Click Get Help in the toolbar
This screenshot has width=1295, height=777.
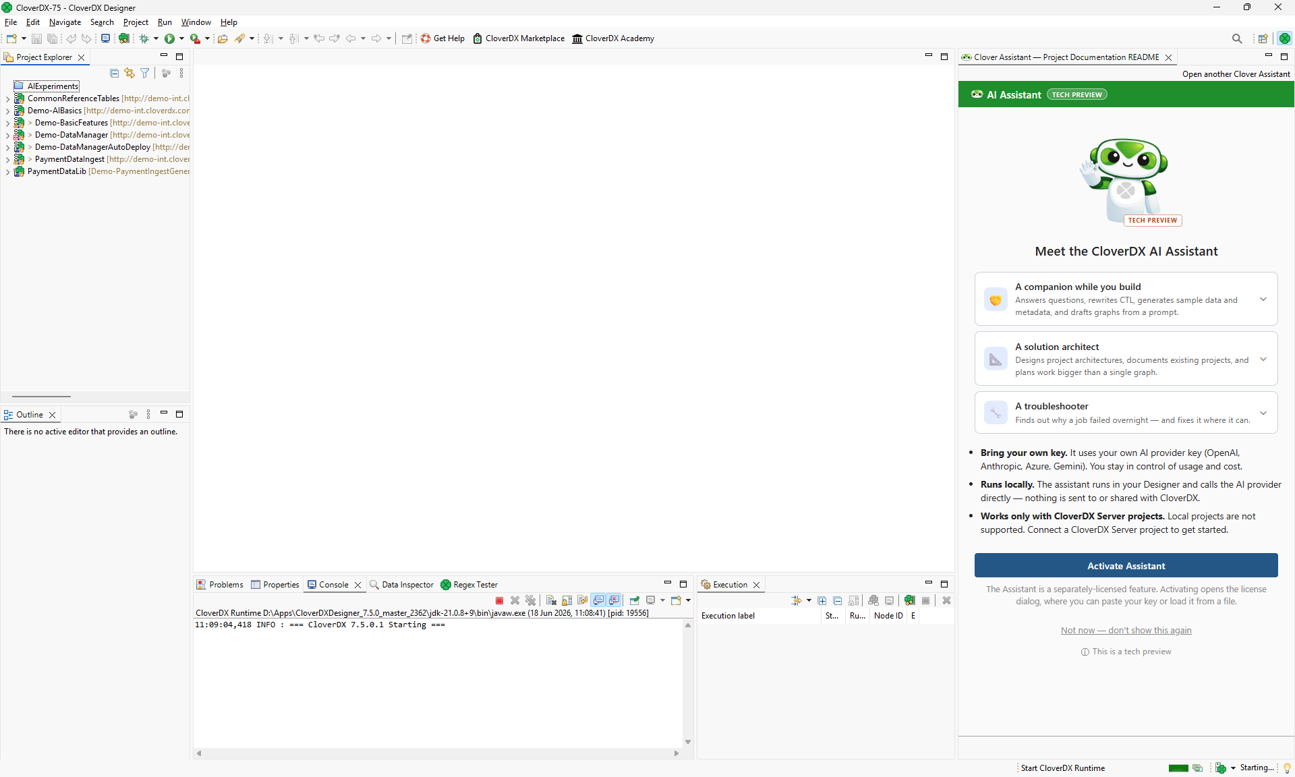point(442,38)
